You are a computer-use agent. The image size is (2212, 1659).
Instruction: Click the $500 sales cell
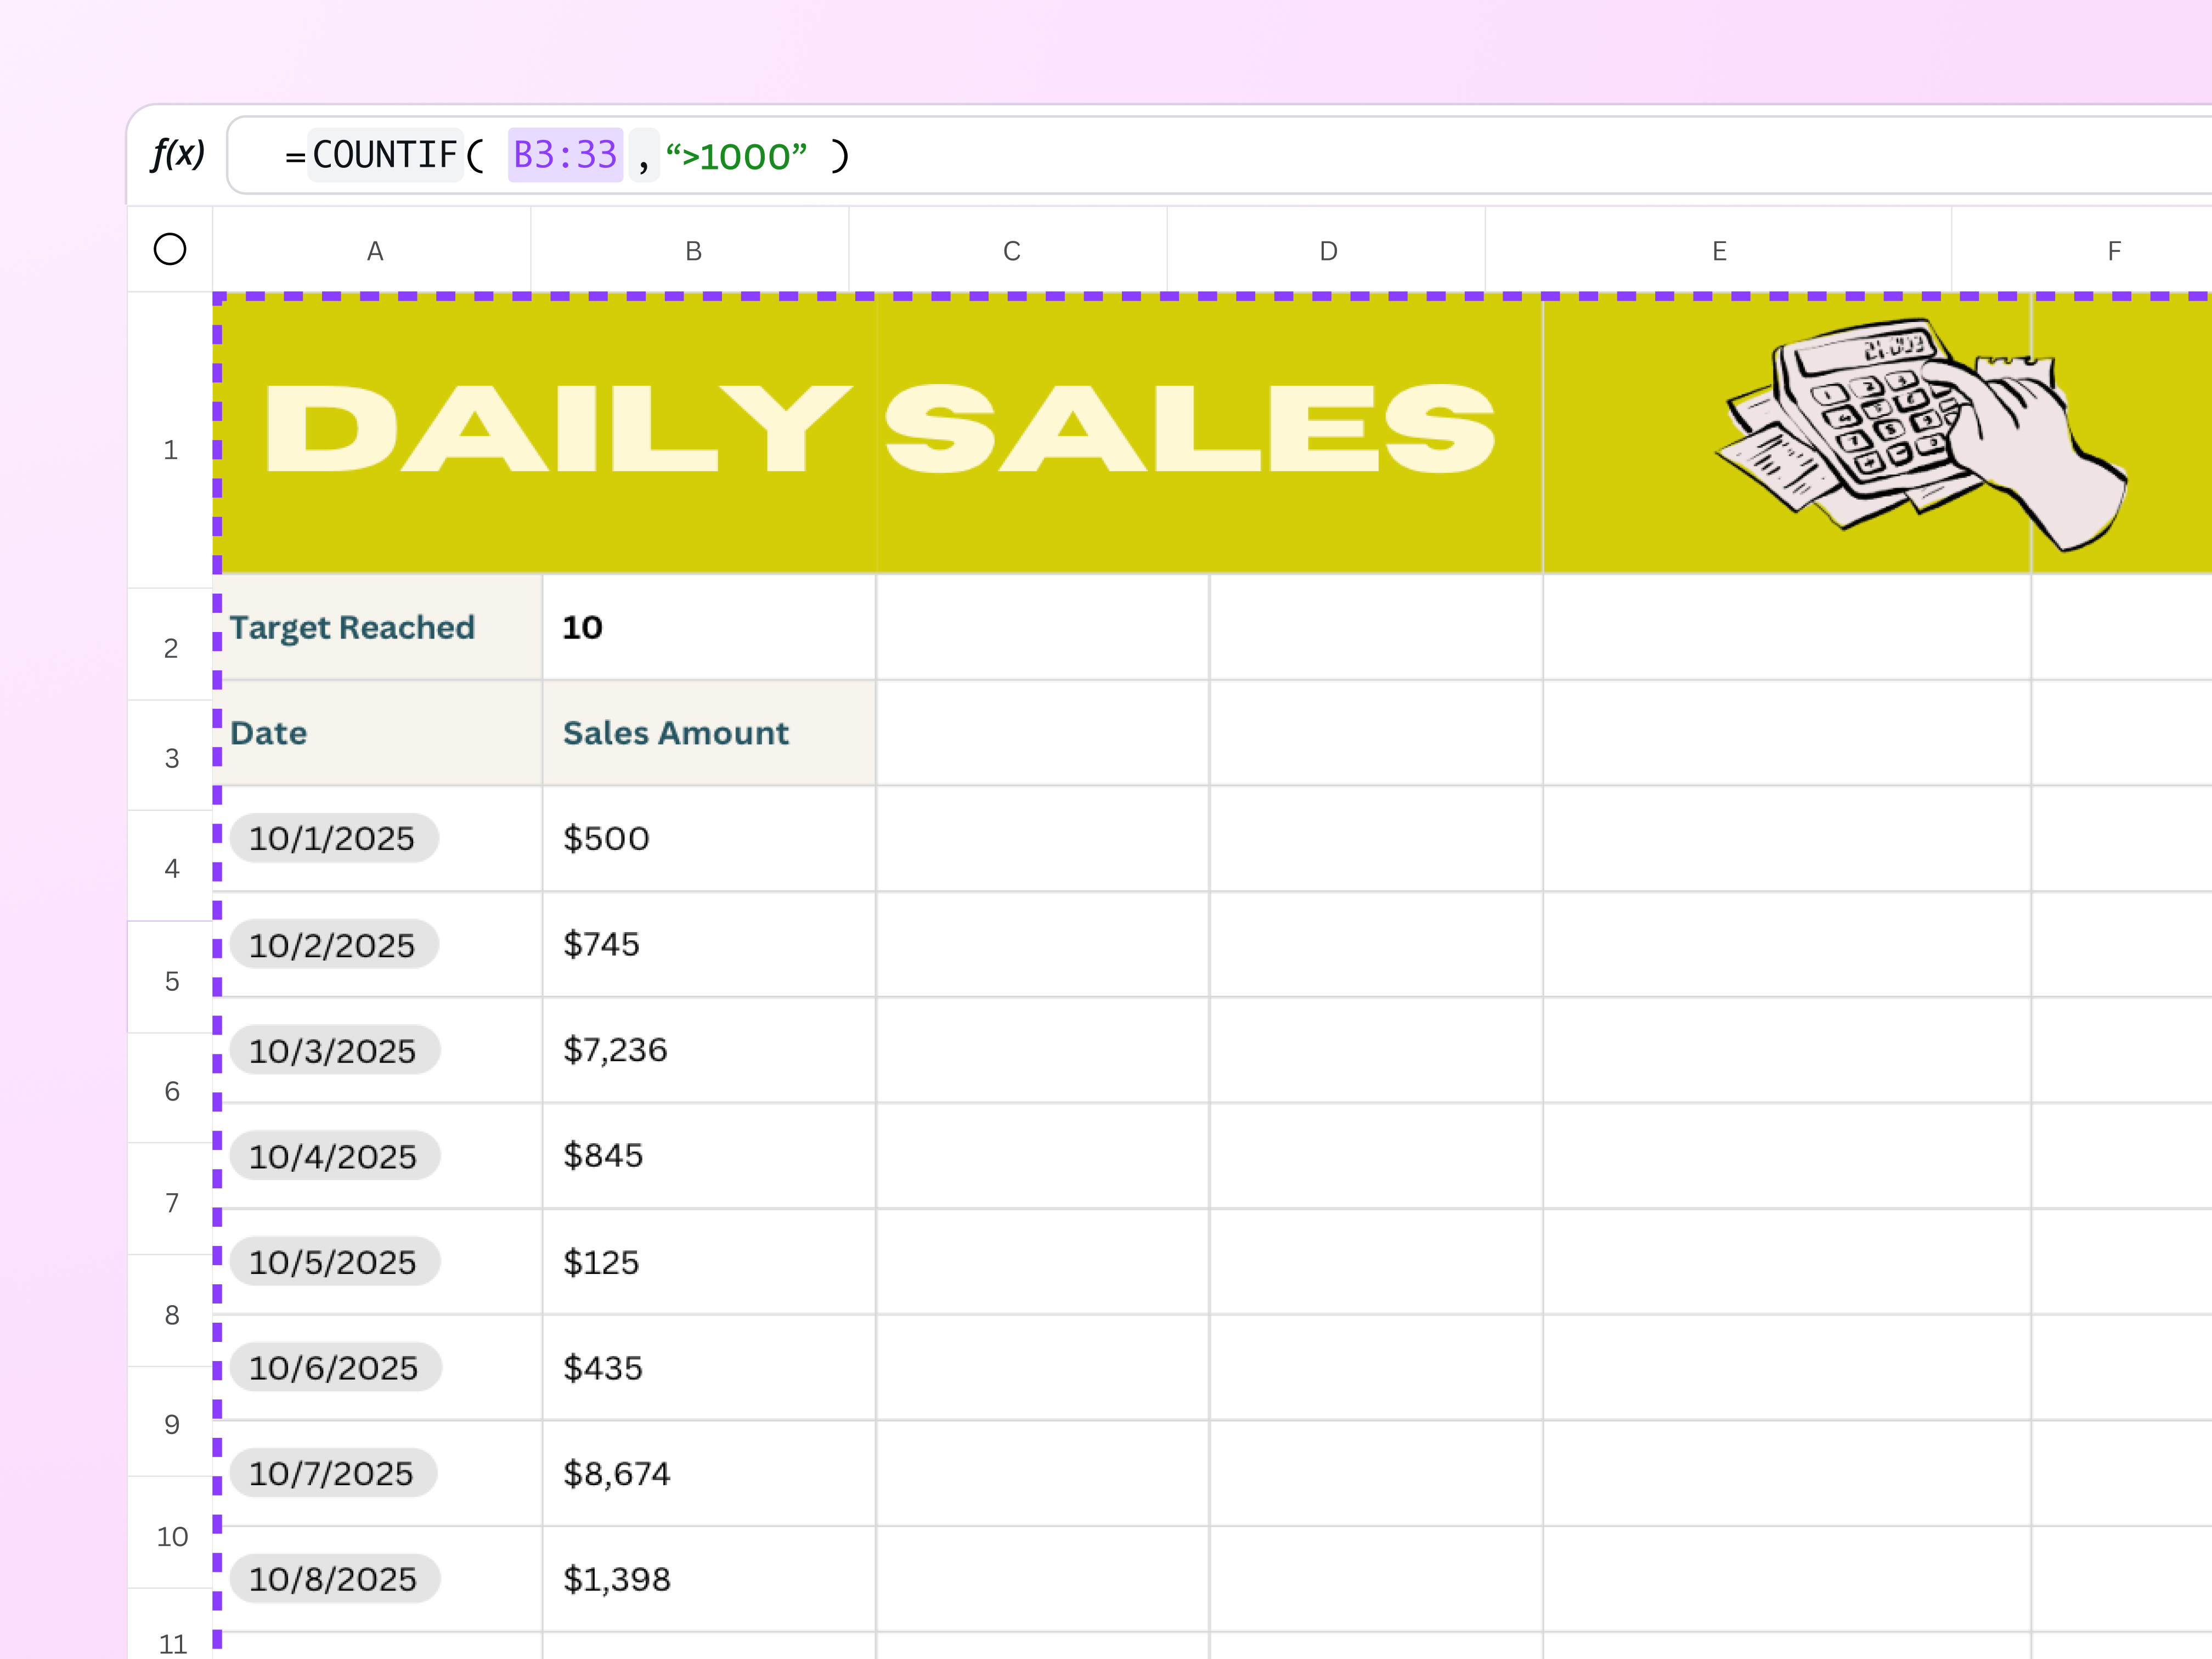709,838
